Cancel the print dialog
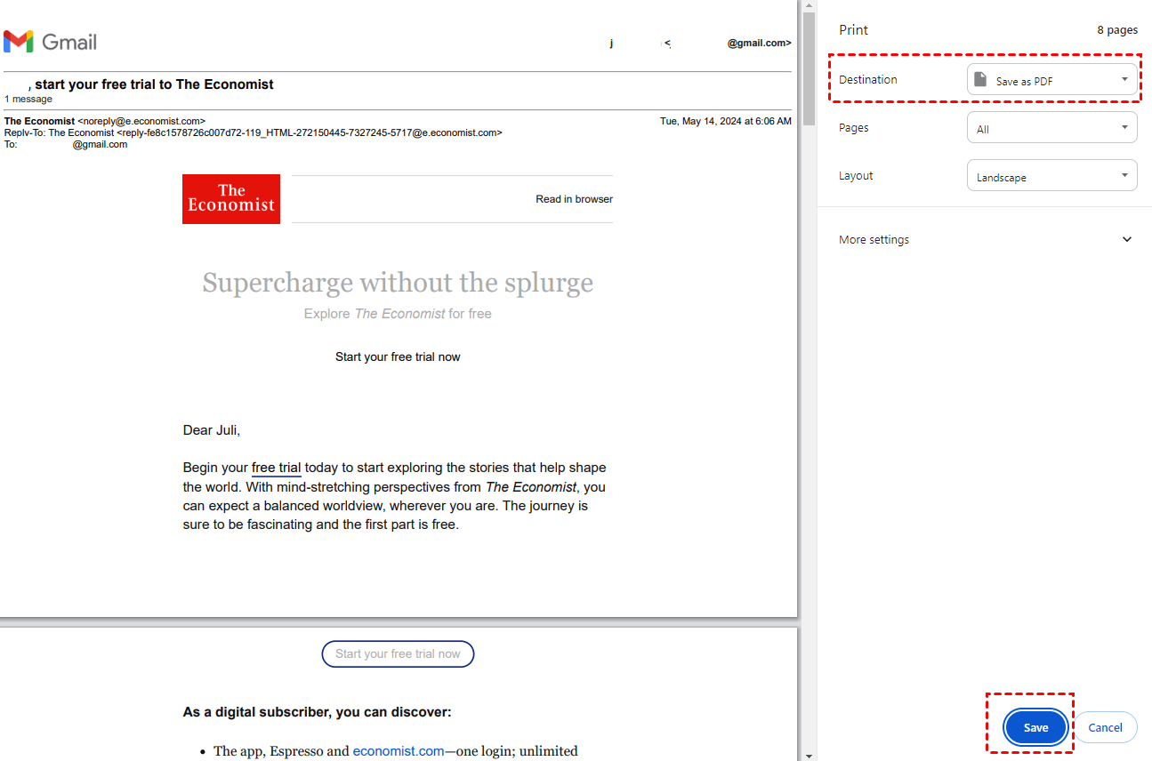This screenshot has width=1152, height=761. (1105, 727)
